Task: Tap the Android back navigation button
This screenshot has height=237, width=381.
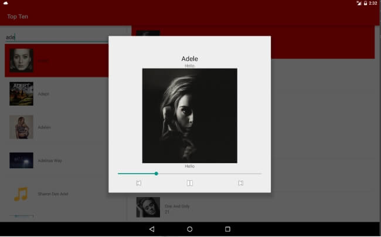Action: click(152, 229)
